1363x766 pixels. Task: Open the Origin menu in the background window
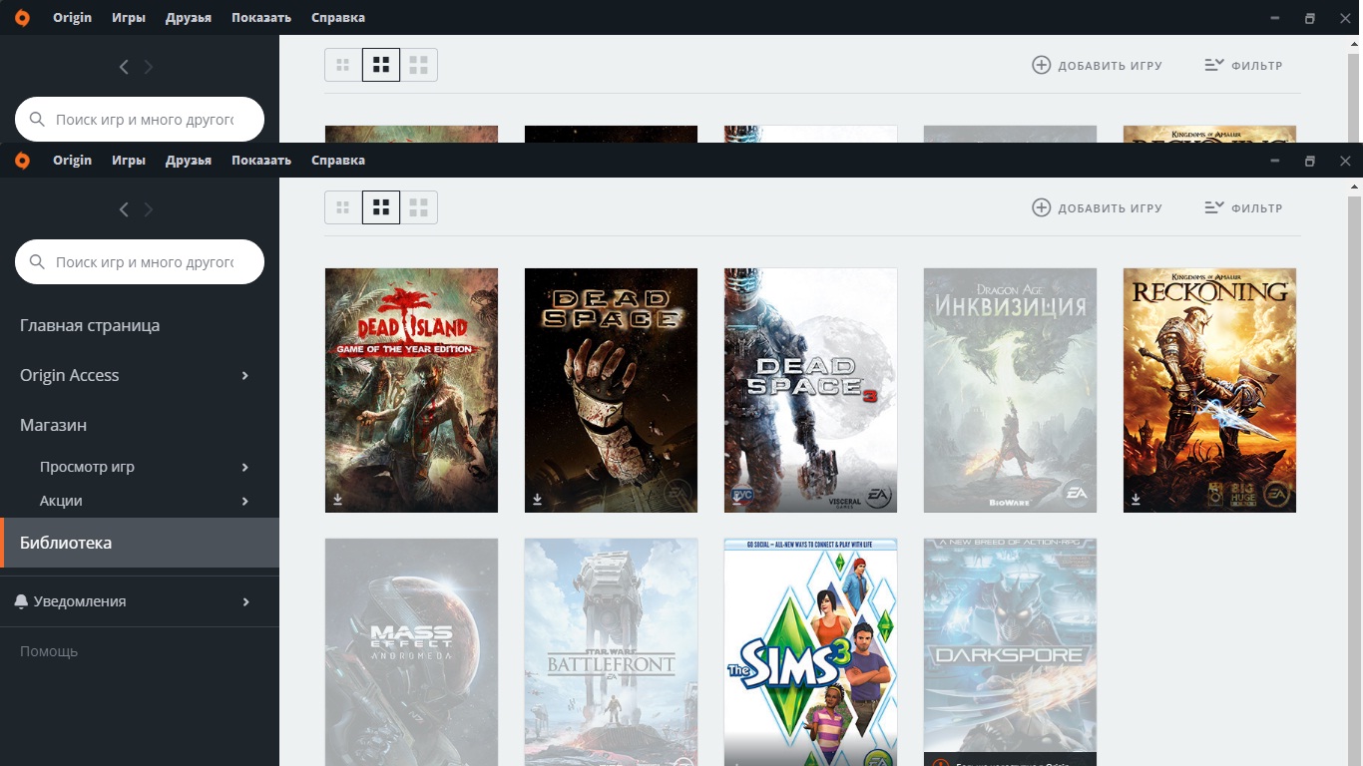pyautogui.click(x=72, y=18)
